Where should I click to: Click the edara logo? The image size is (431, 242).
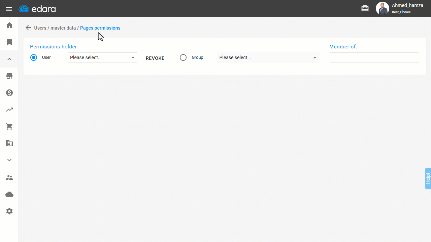point(37,9)
